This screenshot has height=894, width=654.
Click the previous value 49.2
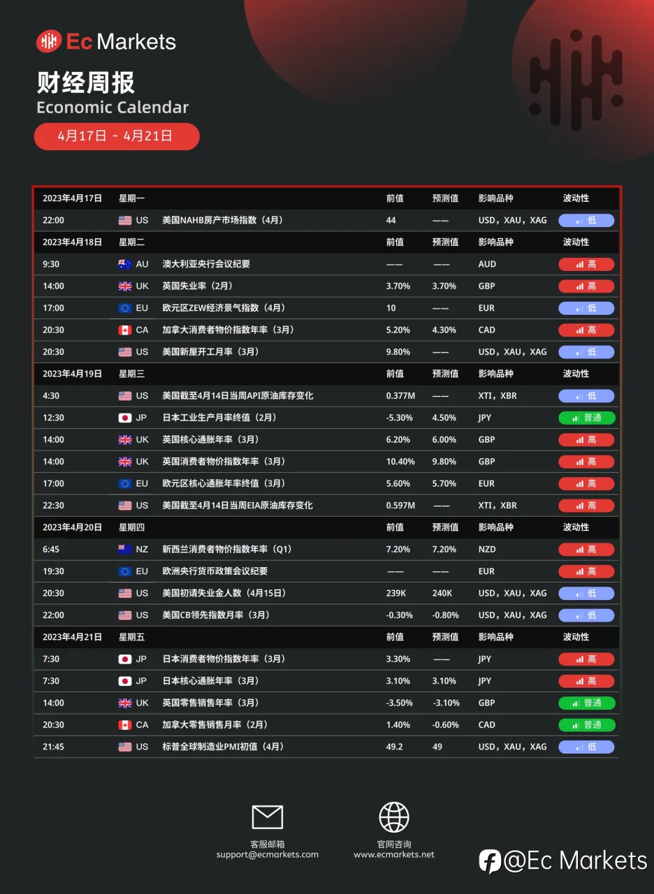[x=394, y=747]
